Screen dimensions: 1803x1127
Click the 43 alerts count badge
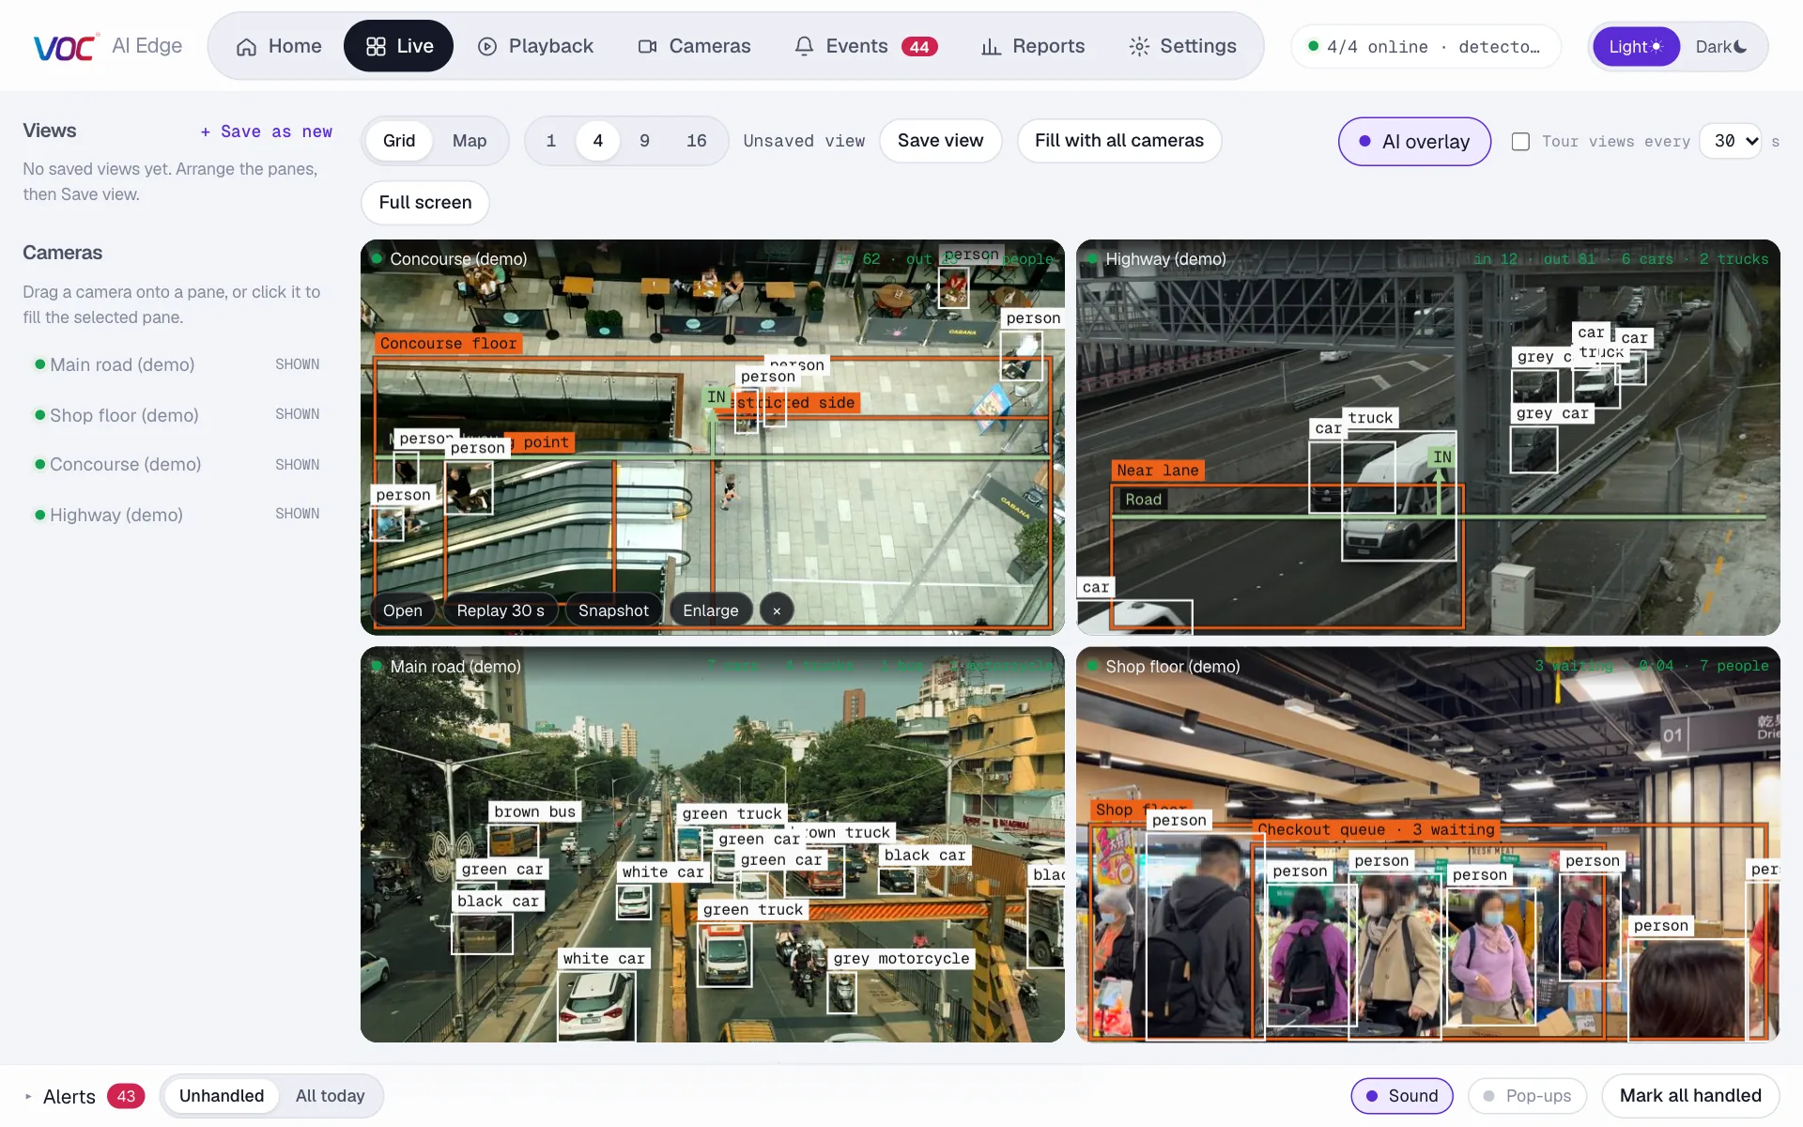(126, 1096)
